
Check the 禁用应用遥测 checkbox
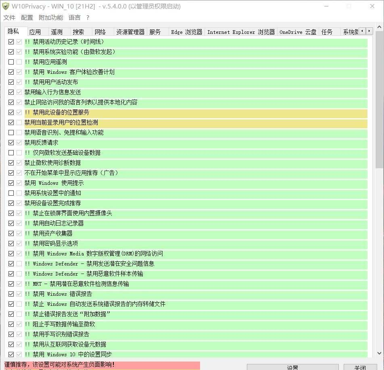tap(11, 62)
